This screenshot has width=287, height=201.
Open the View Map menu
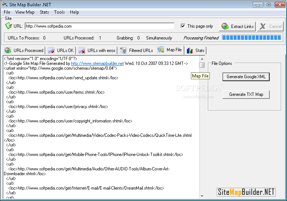click(25, 12)
